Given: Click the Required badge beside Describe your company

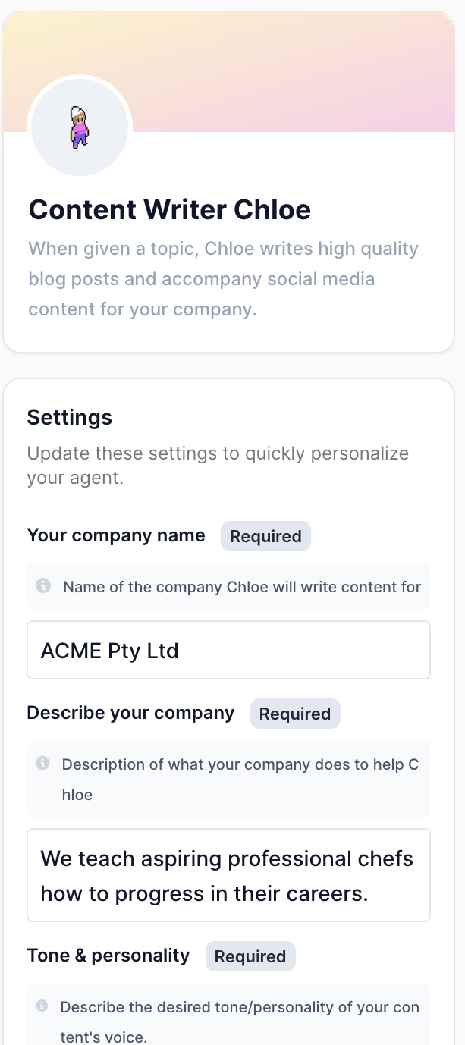Looking at the screenshot, I should point(295,714).
